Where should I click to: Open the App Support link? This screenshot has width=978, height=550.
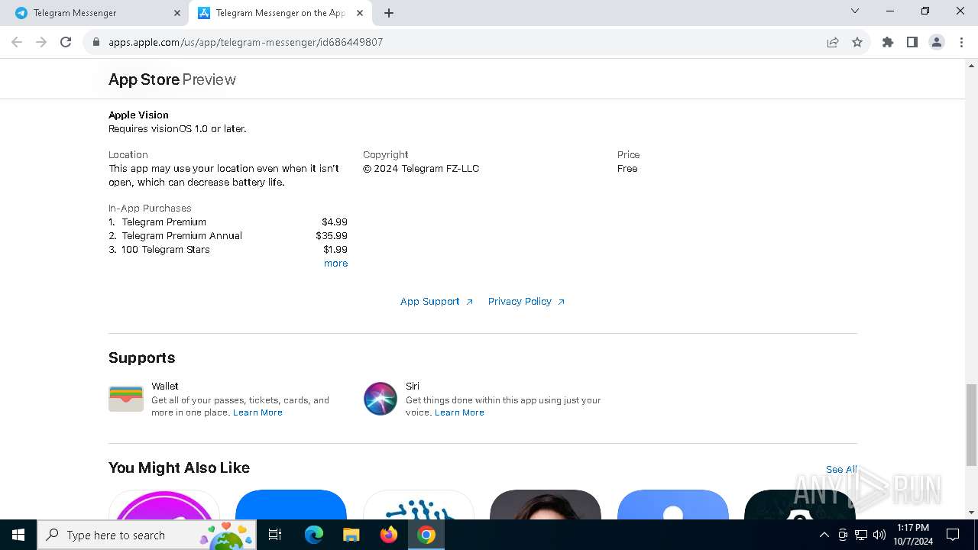[436, 302]
